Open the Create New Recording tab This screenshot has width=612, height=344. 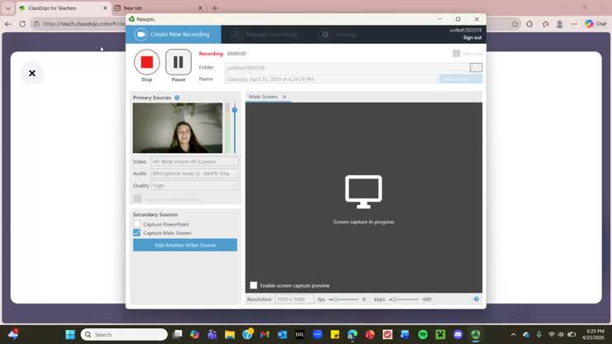point(174,35)
